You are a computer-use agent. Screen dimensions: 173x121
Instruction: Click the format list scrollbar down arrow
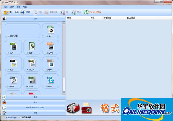pos(64,93)
